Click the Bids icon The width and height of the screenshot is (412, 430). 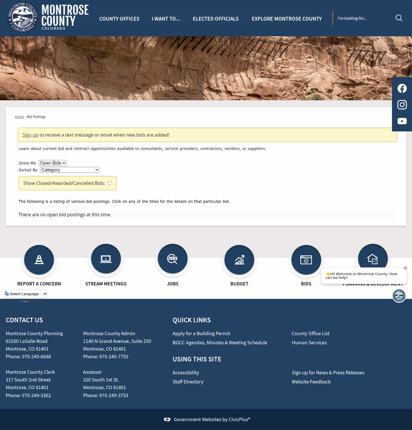[306, 260]
